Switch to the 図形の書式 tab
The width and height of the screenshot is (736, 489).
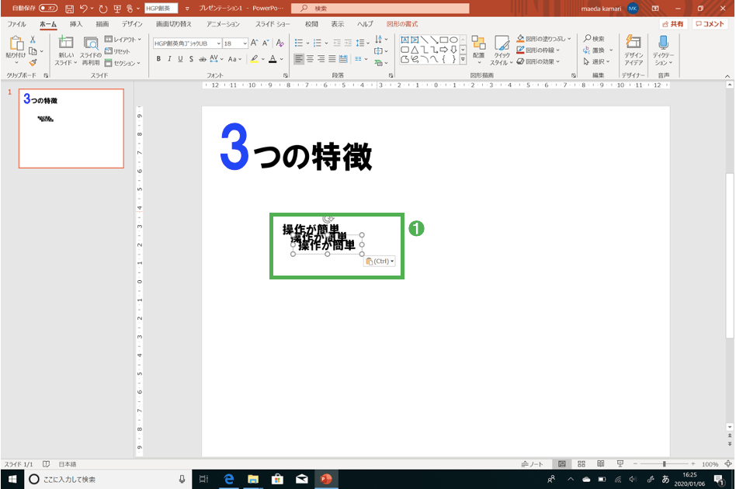[x=402, y=24]
